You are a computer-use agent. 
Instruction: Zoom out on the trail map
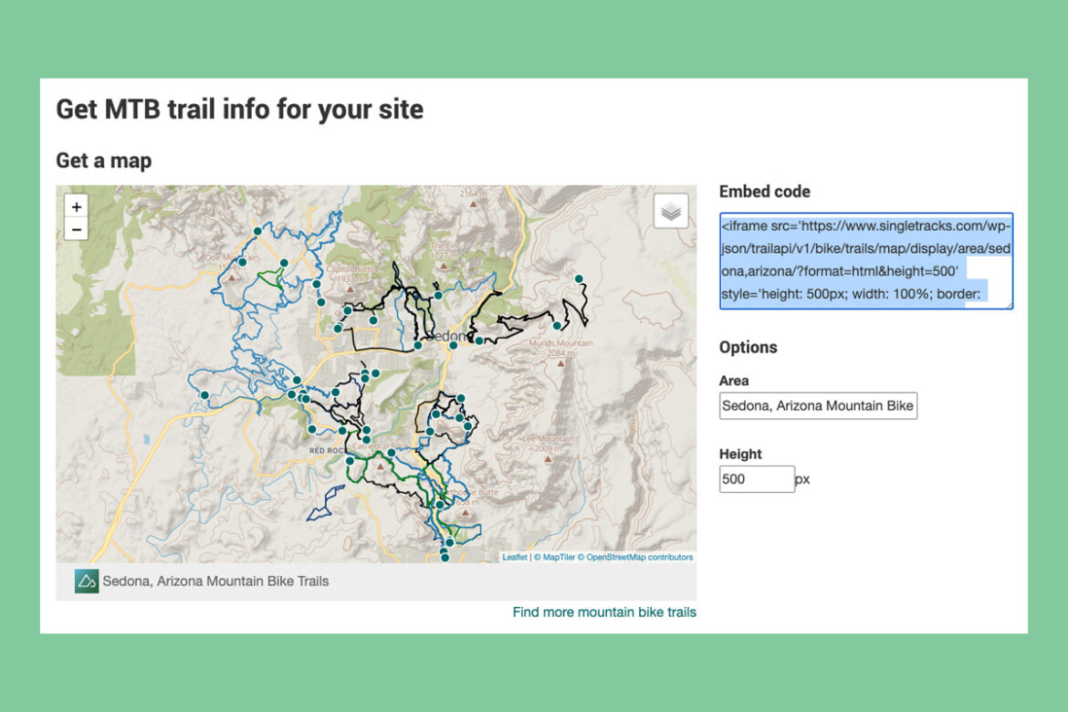(77, 230)
